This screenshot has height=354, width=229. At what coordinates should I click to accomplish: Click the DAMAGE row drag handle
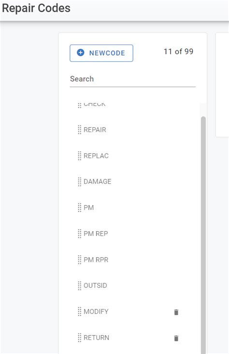pos(79,181)
